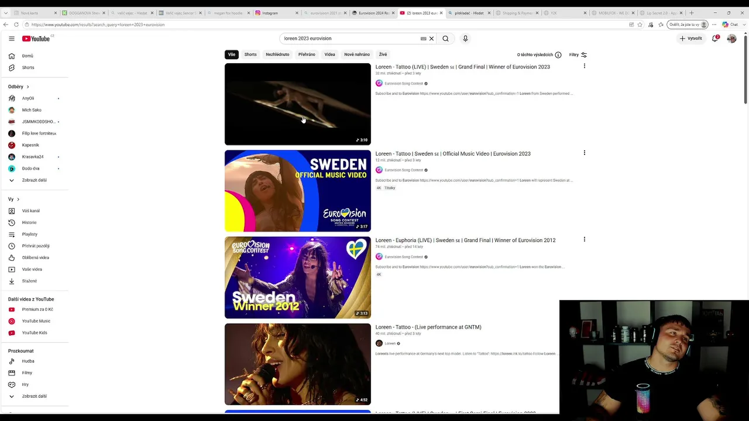Open the Vytvořit create menu
The width and height of the screenshot is (749, 421).
691,39
